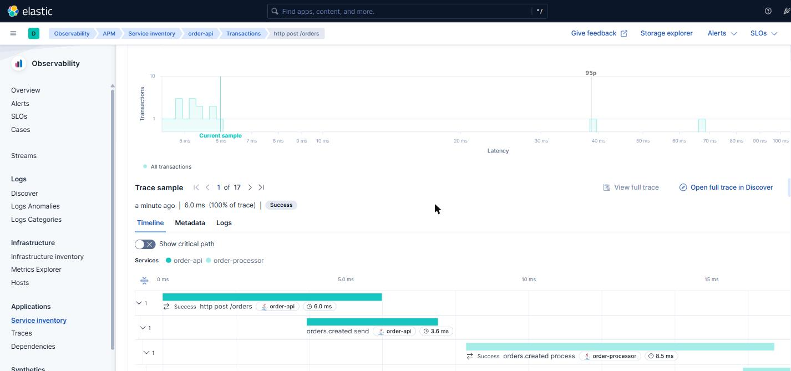Open Alerts in sidebar
Image resolution: width=791 pixels, height=371 pixels.
pos(20,104)
